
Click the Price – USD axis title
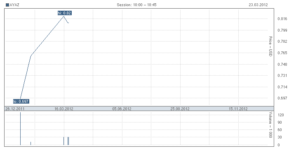[270, 46]
